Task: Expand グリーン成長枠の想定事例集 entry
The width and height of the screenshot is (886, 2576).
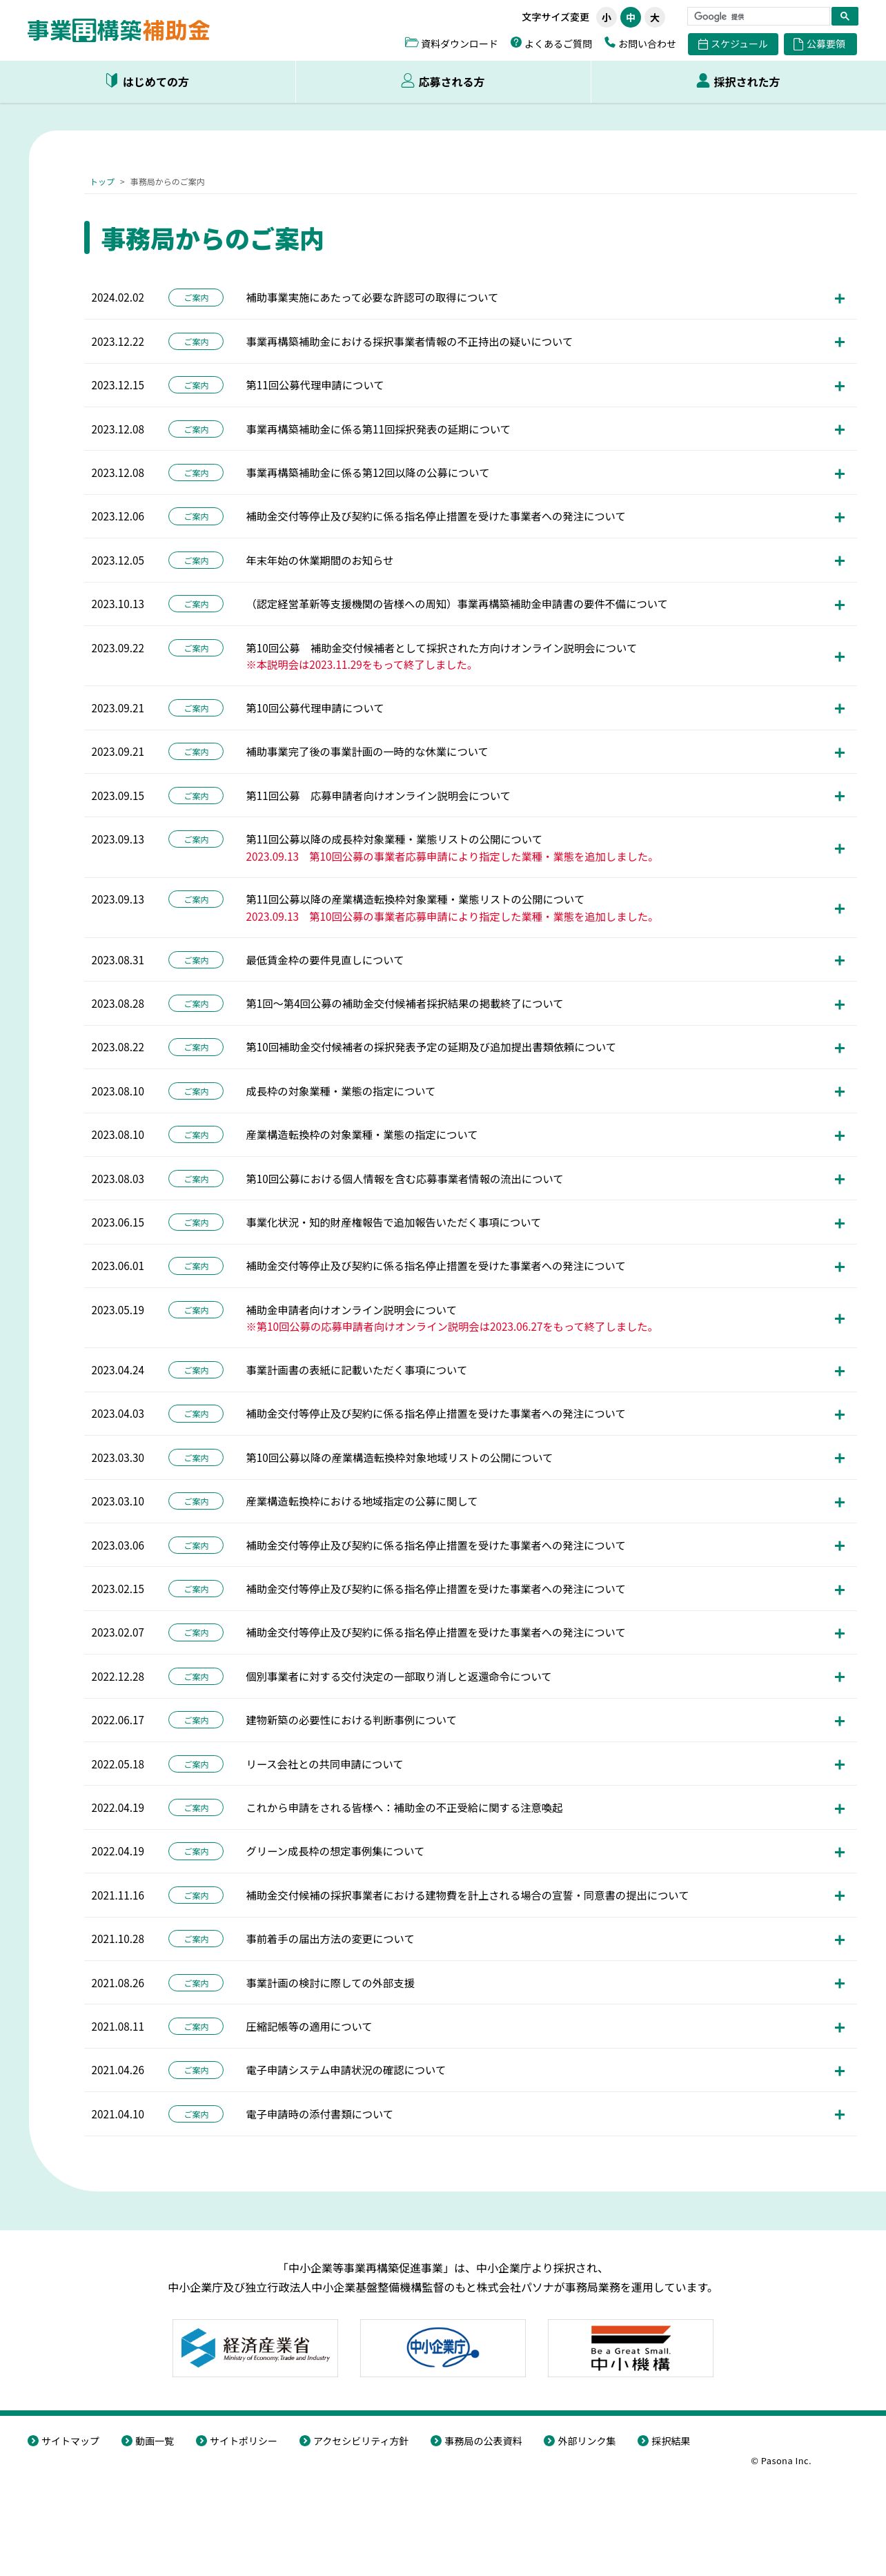Action: (x=839, y=1853)
